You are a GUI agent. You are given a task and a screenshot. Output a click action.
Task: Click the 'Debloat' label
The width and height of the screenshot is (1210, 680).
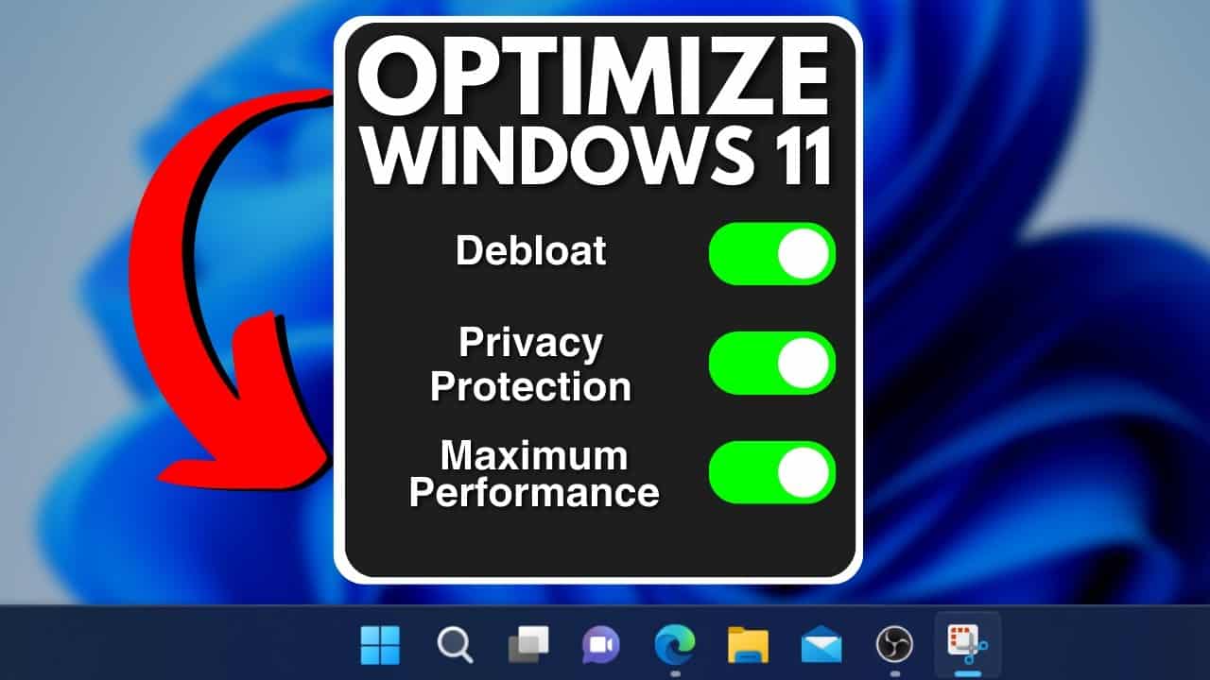coord(531,251)
